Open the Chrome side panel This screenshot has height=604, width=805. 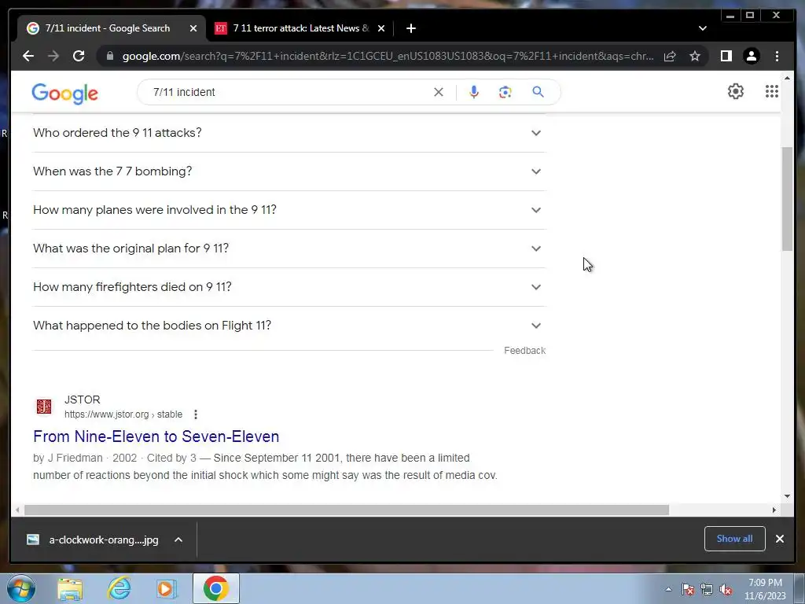(726, 56)
